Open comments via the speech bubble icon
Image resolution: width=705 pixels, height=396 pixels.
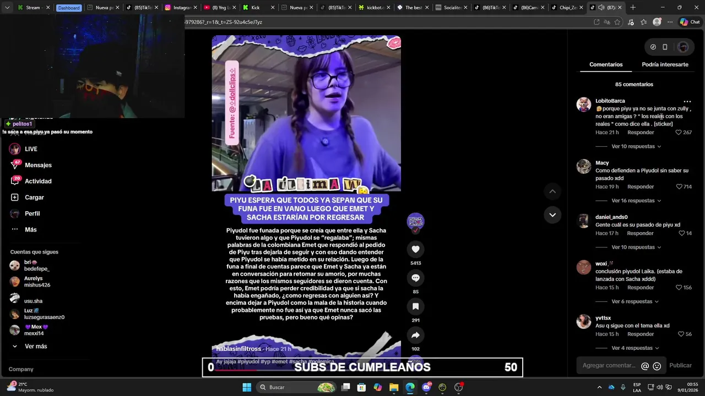pos(415,278)
